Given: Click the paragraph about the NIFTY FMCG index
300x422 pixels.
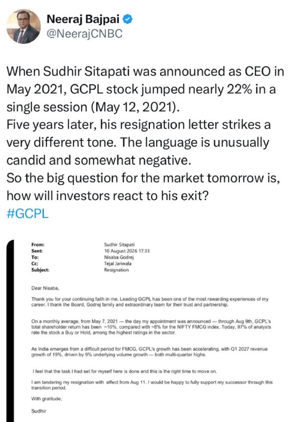Looking at the screenshot, I should [x=151, y=327].
